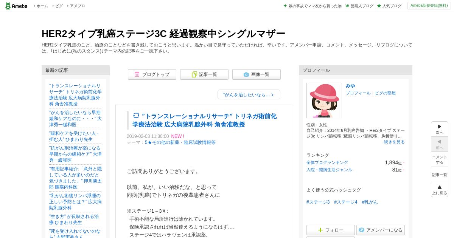Open the 芸能人ブログ link text

tap(362, 6)
